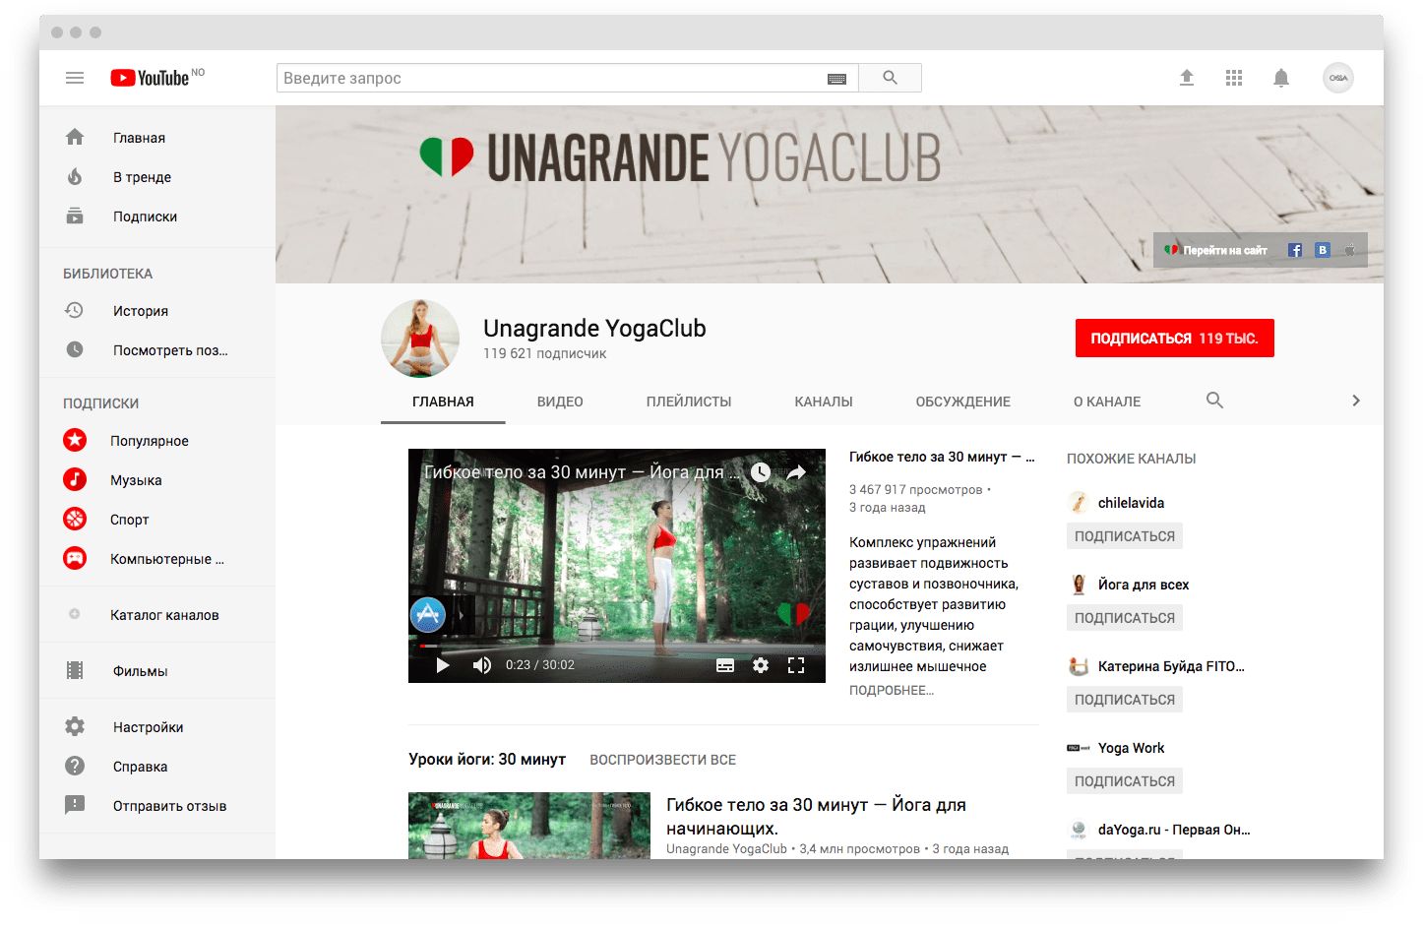Click the Facebook icon in channel banner

1295,250
